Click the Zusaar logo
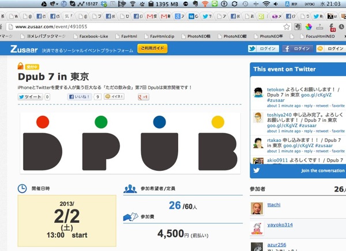346x251 pixels. [24, 49]
